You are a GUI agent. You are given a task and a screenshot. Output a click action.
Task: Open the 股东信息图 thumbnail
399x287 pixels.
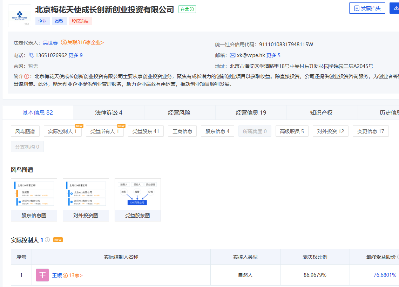pyautogui.click(x=34, y=200)
